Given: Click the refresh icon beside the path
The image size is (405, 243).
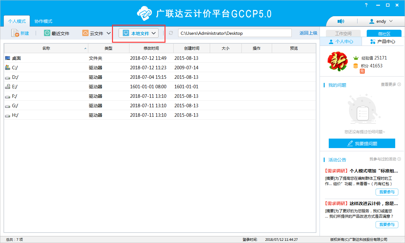Looking at the screenshot, I should pos(171,33).
